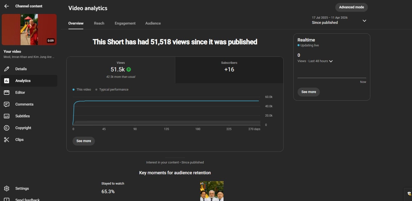
Task: Switch to the Reach tab
Action: (x=99, y=23)
